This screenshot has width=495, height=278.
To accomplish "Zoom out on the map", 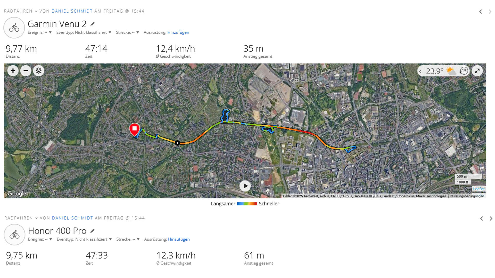I will tap(26, 71).
